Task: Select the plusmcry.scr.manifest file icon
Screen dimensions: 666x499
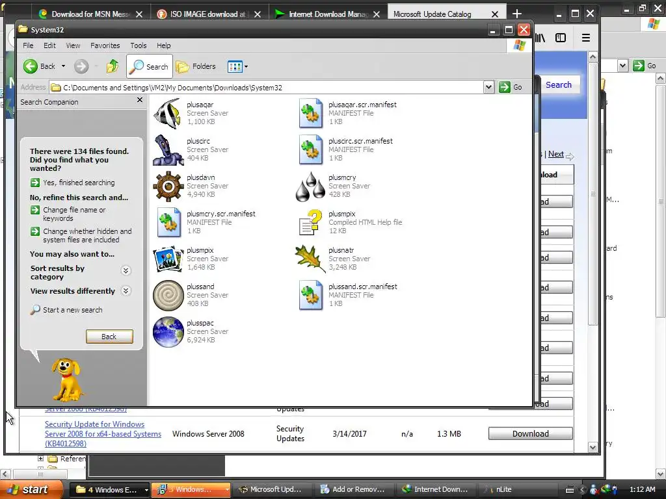Action: pos(168,222)
